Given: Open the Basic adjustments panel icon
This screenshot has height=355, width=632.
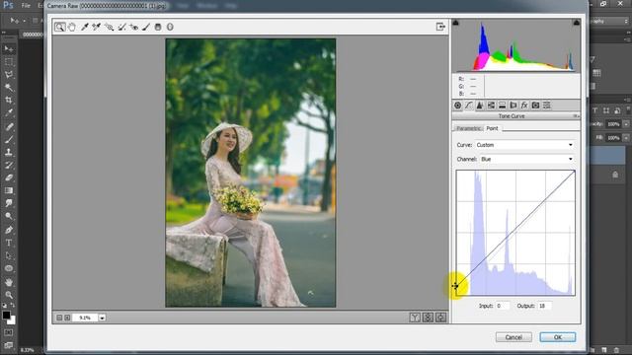Looking at the screenshot, I should pyautogui.click(x=457, y=106).
